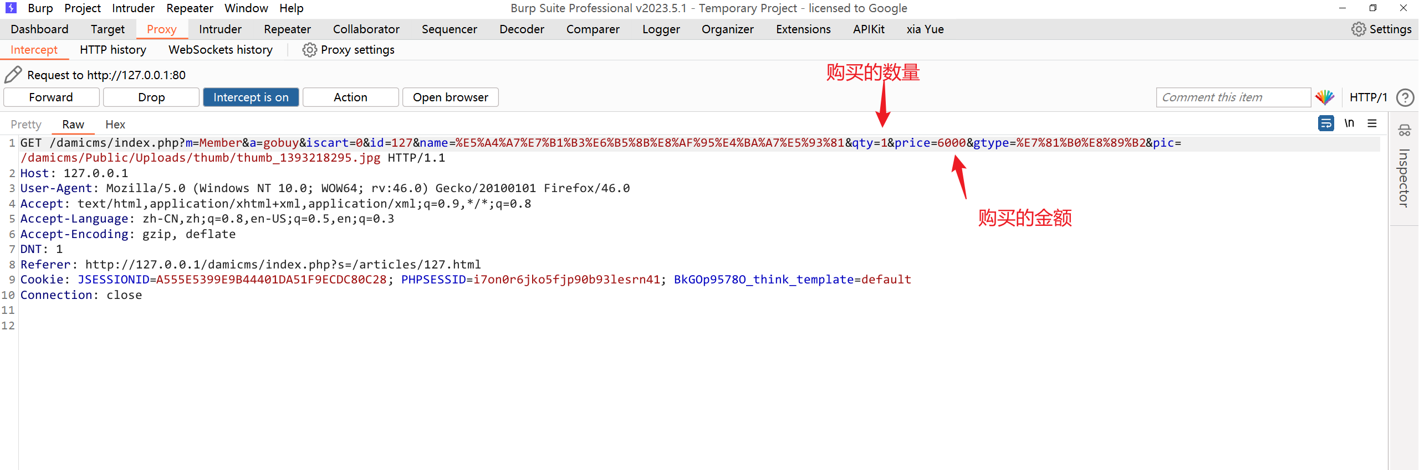Select the Raw message view

click(x=73, y=124)
